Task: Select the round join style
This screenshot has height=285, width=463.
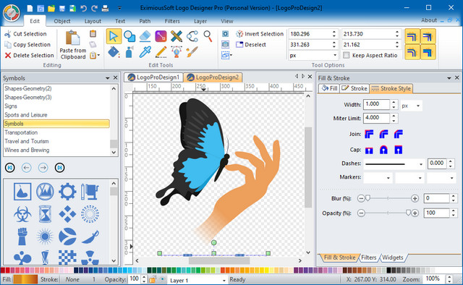Action: tap(383, 134)
